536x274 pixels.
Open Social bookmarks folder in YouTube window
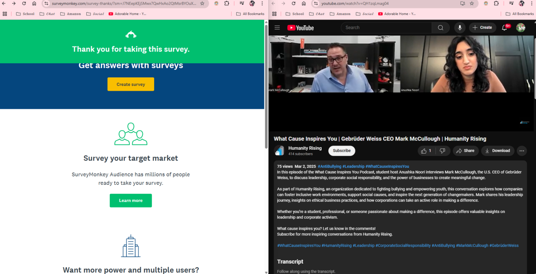click(x=365, y=14)
